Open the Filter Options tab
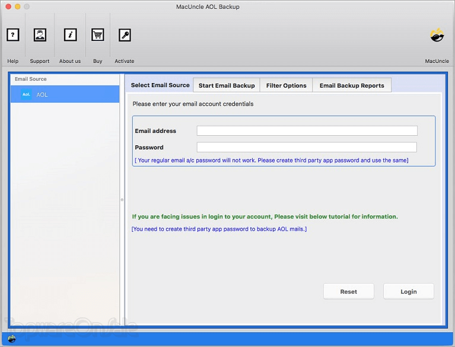 coord(286,85)
